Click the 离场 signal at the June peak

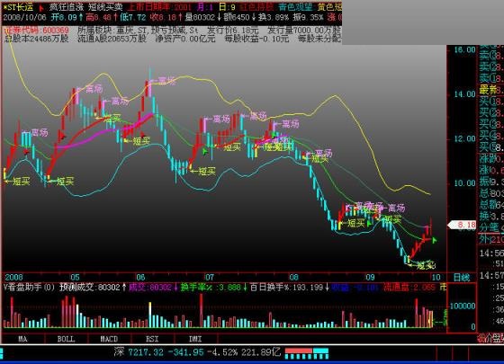coord(163,81)
